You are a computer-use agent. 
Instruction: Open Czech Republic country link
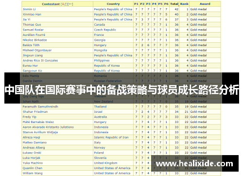(105, 30)
